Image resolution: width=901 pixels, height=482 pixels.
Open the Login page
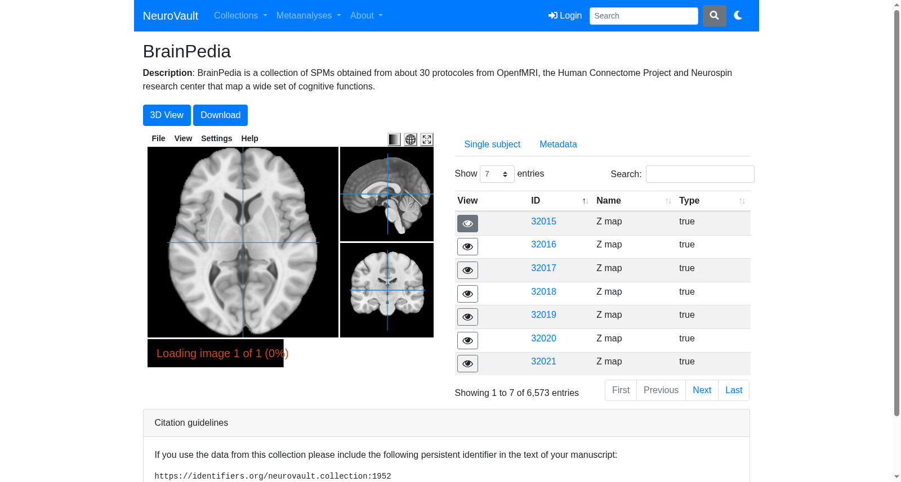click(565, 16)
